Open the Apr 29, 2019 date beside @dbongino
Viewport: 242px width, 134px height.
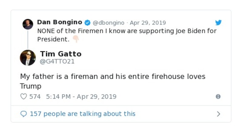point(148,23)
